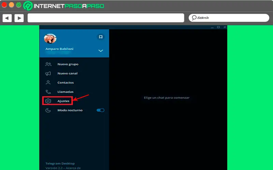Maximize the Telegram window
This screenshot has height=170, width=273.
click(218, 27)
